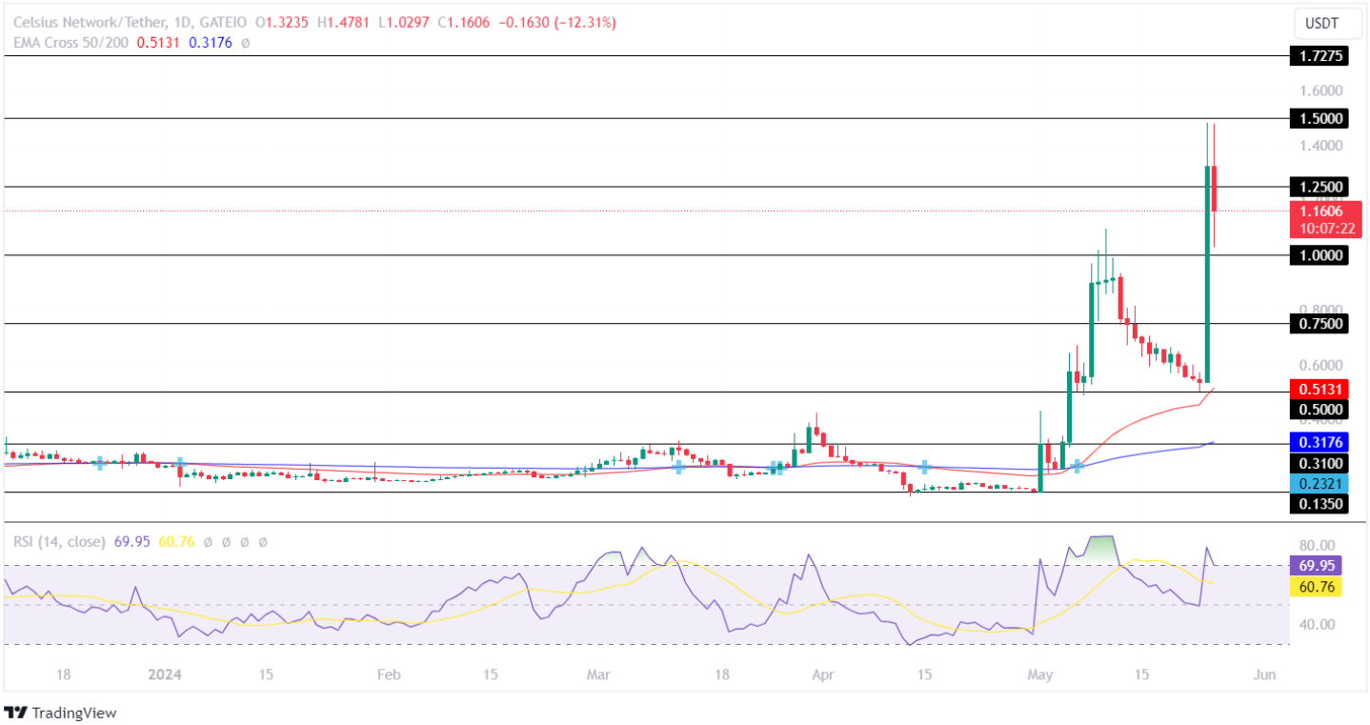
Task: Click the May label on time axis
Action: click(x=1041, y=675)
